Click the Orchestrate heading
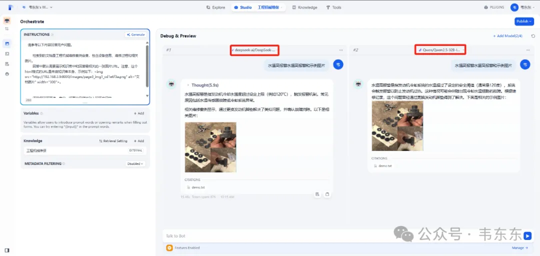Image resolution: width=540 pixels, height=256 pixels. point(32,21)
